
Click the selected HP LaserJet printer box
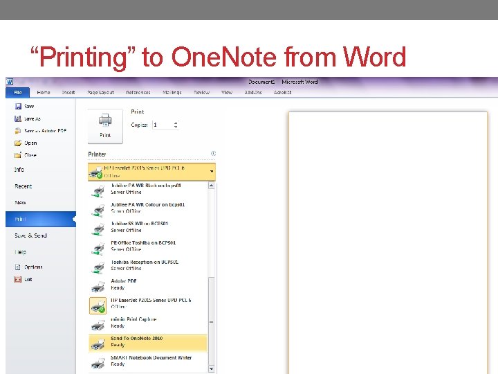(x=151, y=172)
